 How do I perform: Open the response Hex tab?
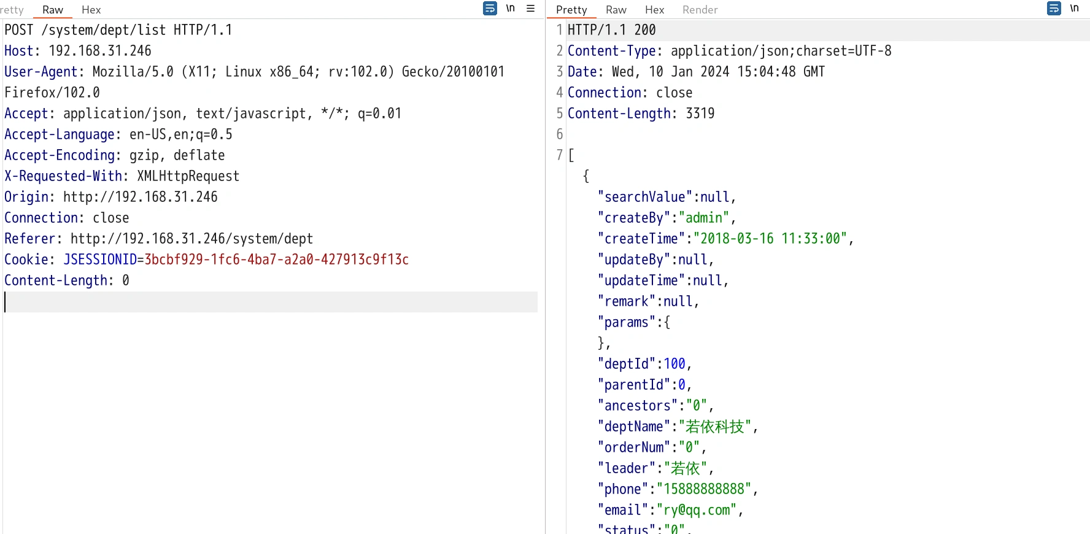[x=654, y=10]
